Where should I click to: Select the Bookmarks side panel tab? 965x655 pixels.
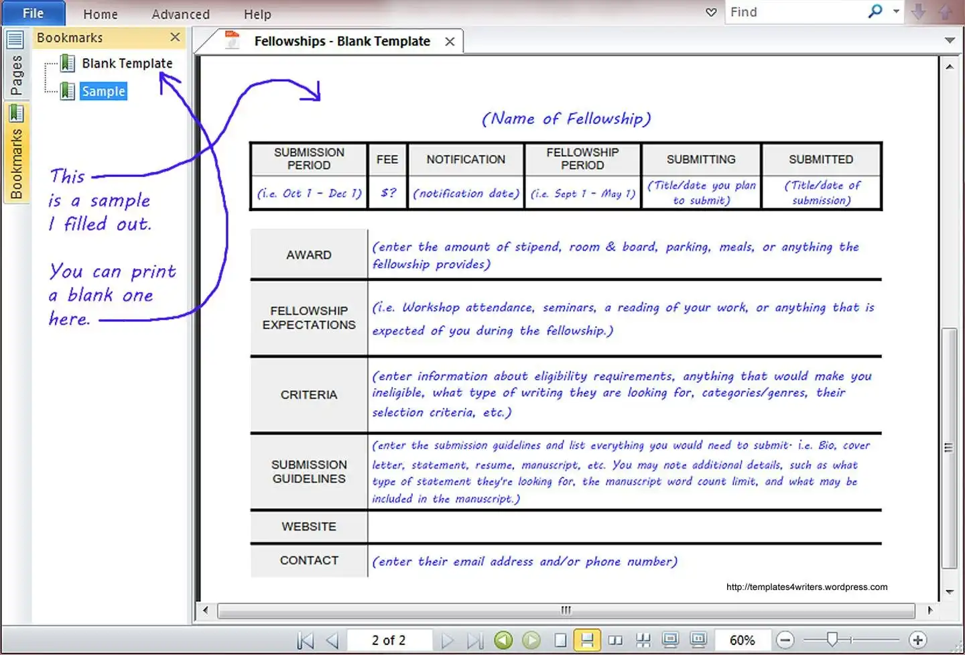click(x=16, y=152)
